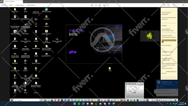Open the Tenorshare app shortcut on desktop
Screen dimensions: 188x106
15,32
